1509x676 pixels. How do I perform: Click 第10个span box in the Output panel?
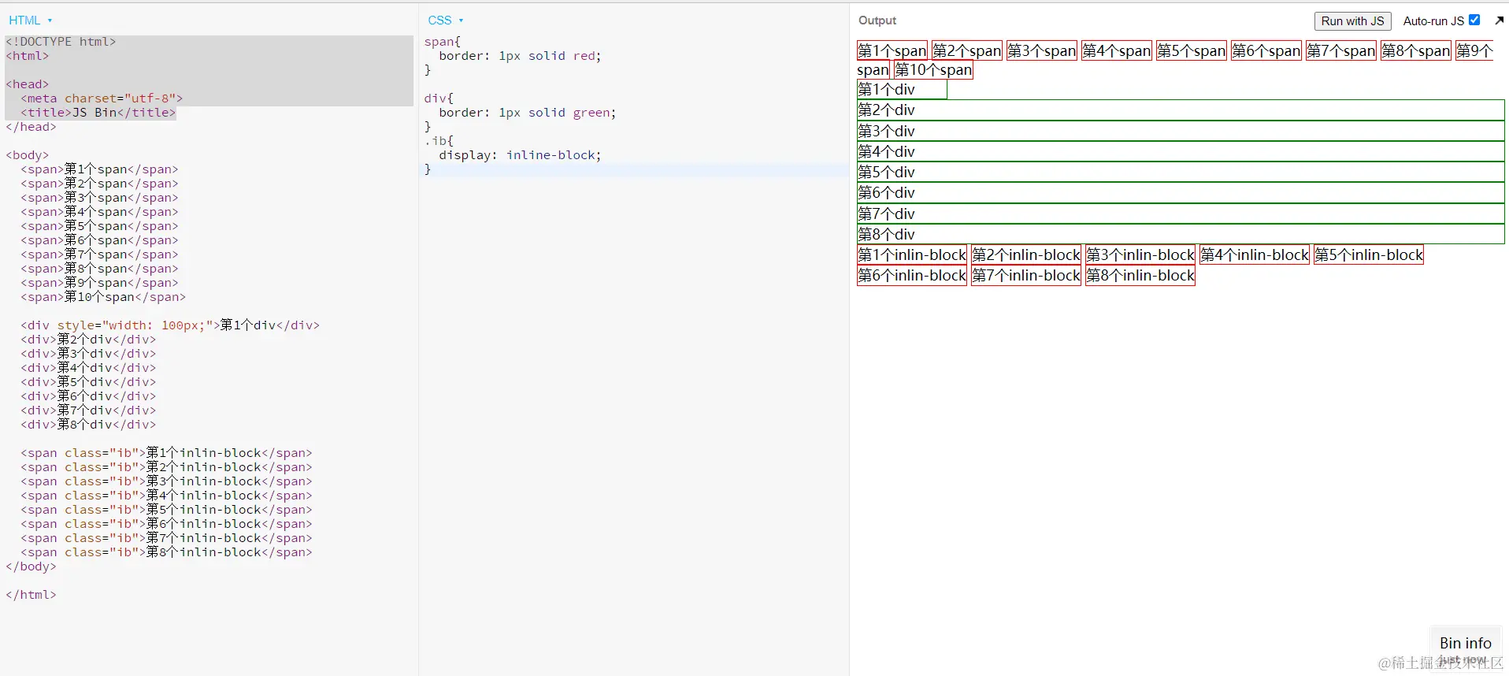(x=933, y=70)
